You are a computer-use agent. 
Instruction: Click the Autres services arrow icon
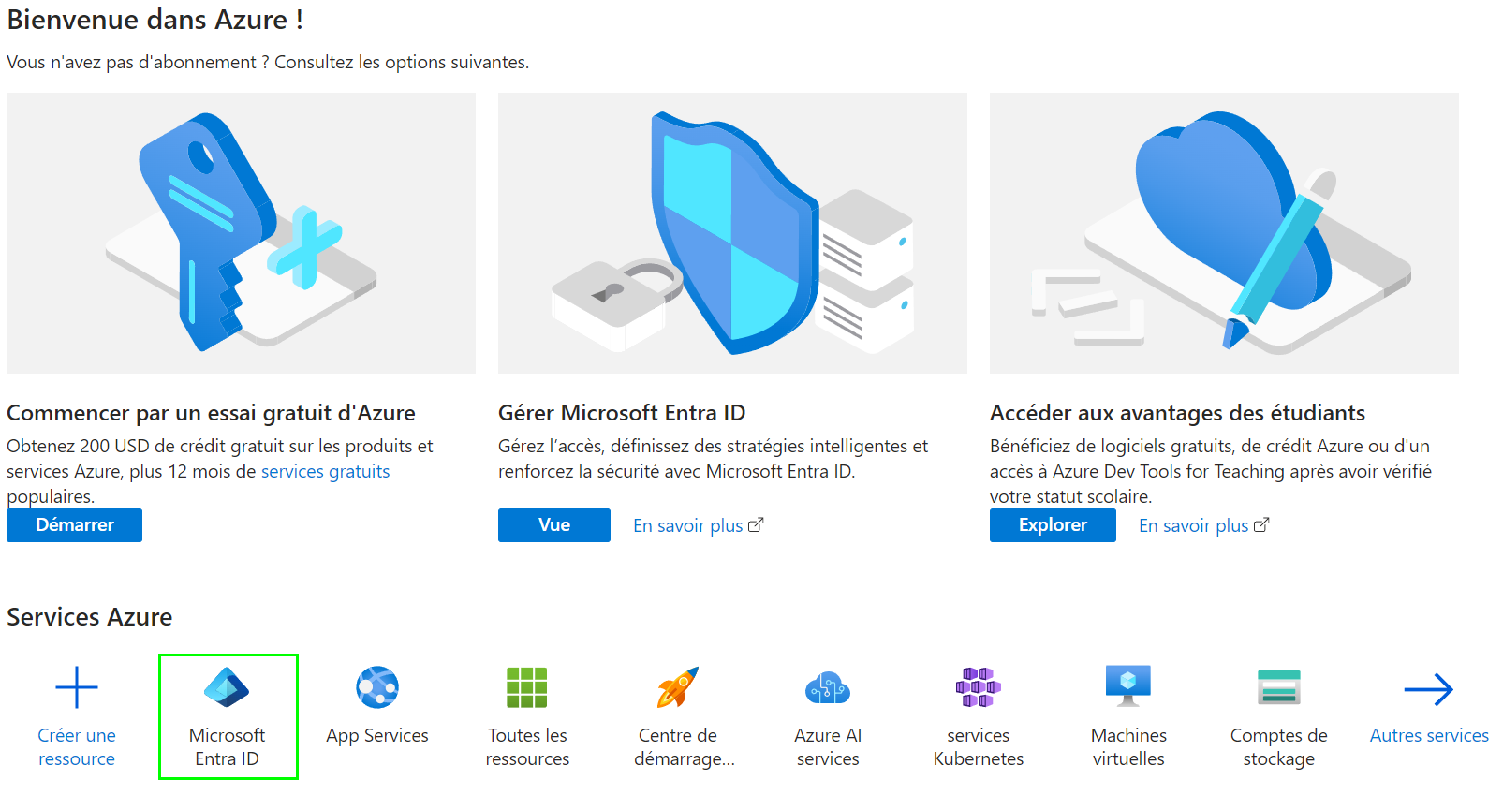[x=1429, y=690]
